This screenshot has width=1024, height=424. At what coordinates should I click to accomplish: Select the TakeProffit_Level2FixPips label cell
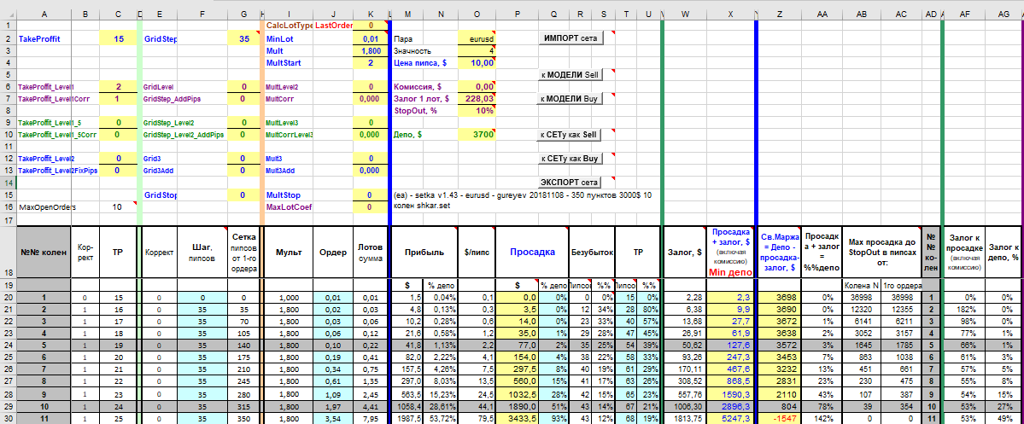[x=58, y=171]
